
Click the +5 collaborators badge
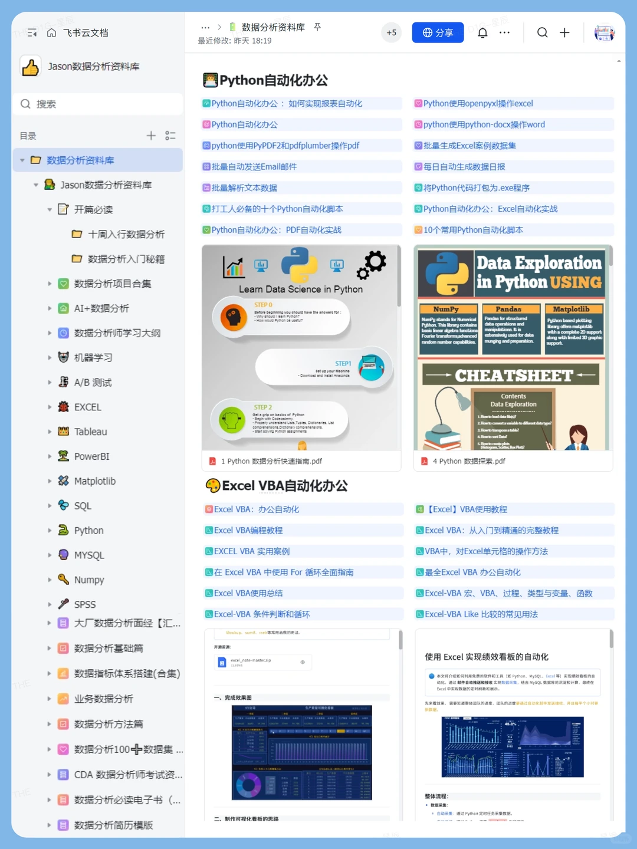tap(392, 32)
